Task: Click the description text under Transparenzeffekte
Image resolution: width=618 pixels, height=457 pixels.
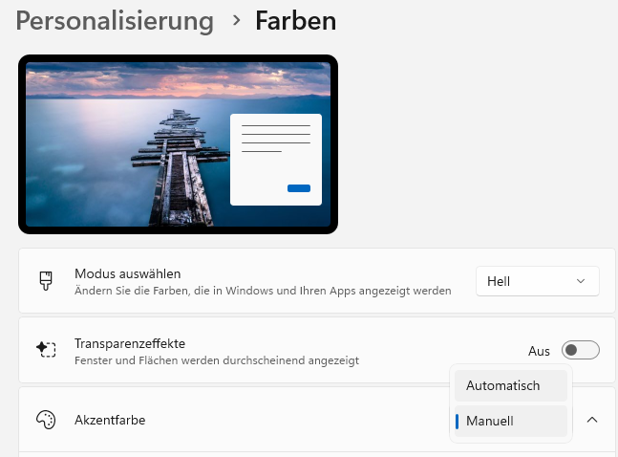Action: tap(217, 360)
